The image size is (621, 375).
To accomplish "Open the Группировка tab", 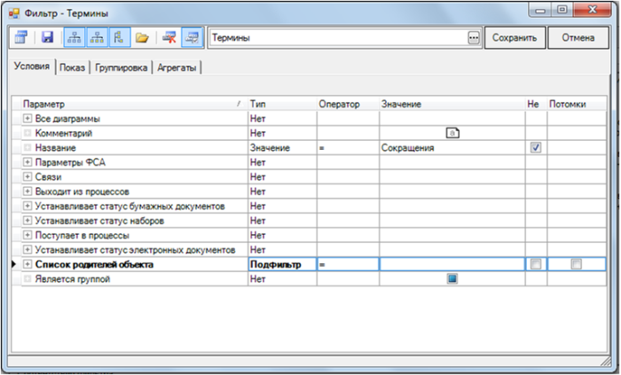I will (x=122, y=67).
